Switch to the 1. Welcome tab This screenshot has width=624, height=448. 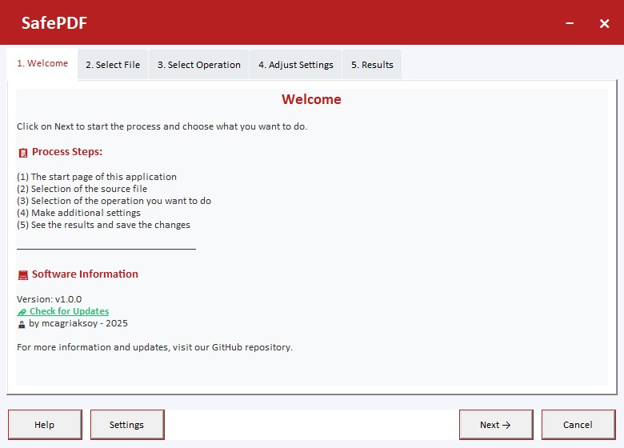click(x=42, y=64)
